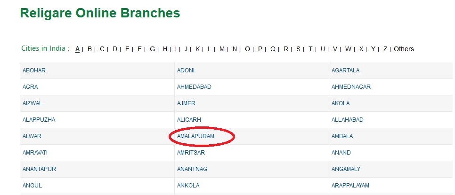
Task: Show cities starting with letter S
Action: coord(298,49)
